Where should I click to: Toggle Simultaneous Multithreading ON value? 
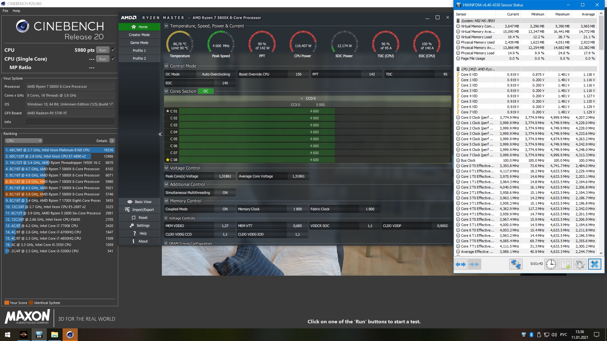[225, 193]
